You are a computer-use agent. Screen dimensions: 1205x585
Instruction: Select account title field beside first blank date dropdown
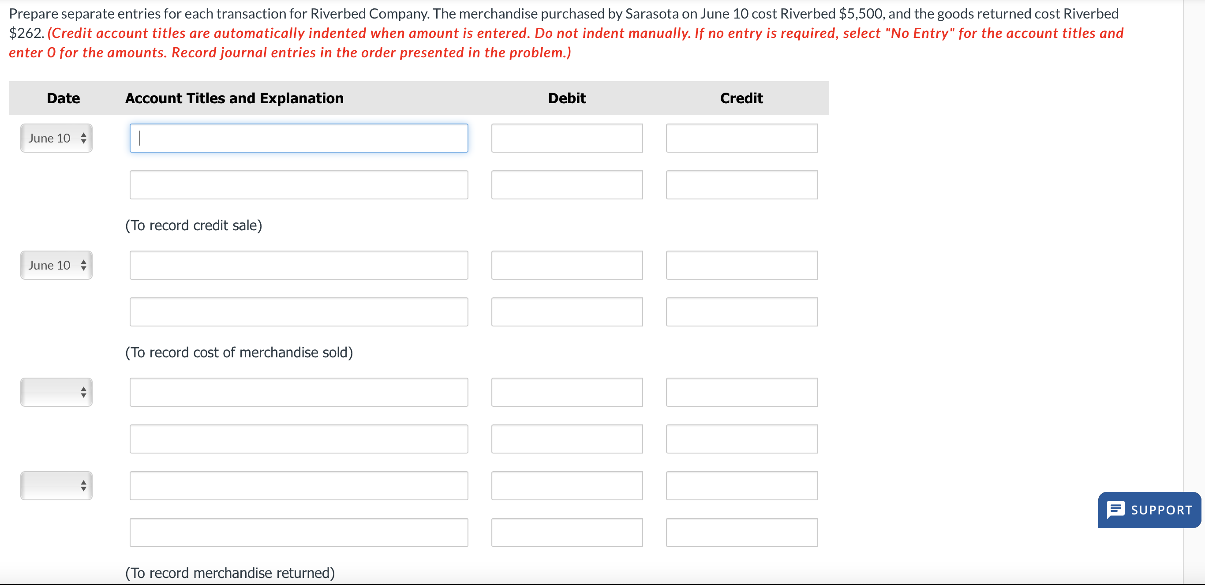(299, 392)
